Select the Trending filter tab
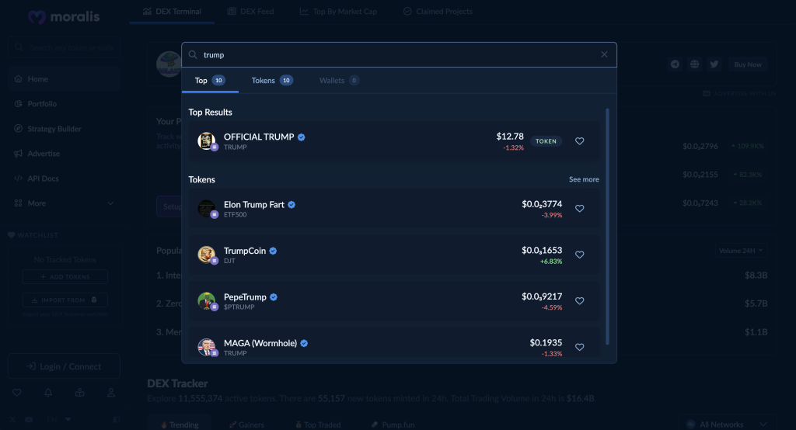796x430 pixels. point(180,425)
